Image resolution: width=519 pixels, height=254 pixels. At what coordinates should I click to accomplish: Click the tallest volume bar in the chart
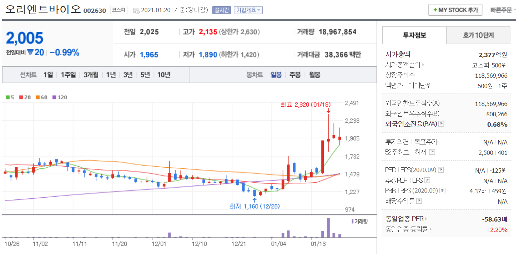[328, 228]
